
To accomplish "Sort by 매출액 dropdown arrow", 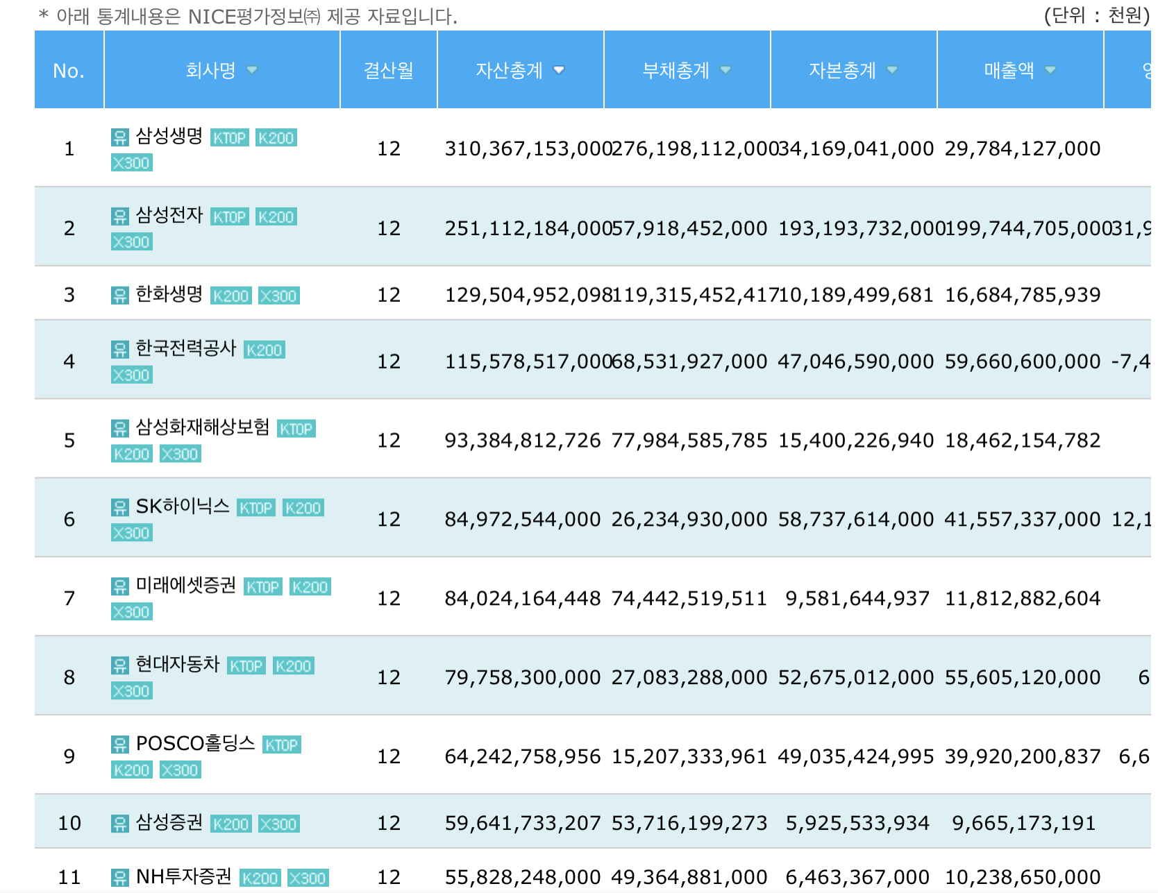I will (1050, 70).
